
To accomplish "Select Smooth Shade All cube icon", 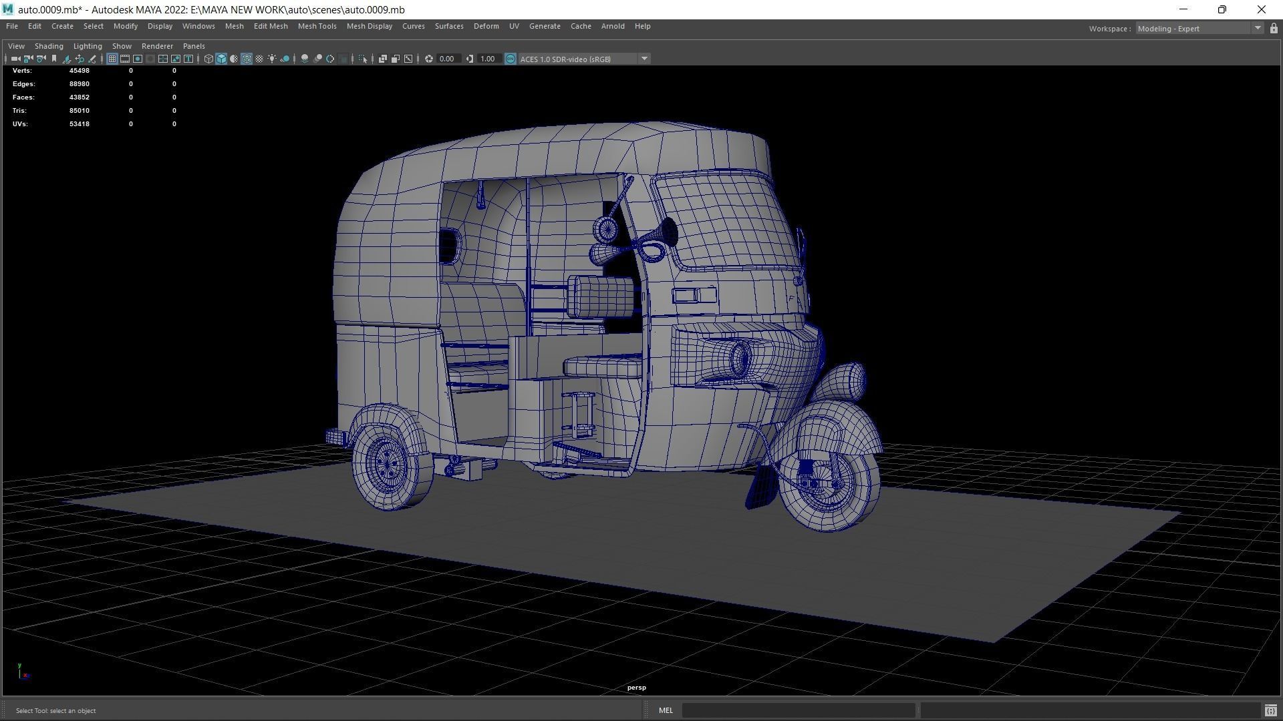I will [221, 59].
